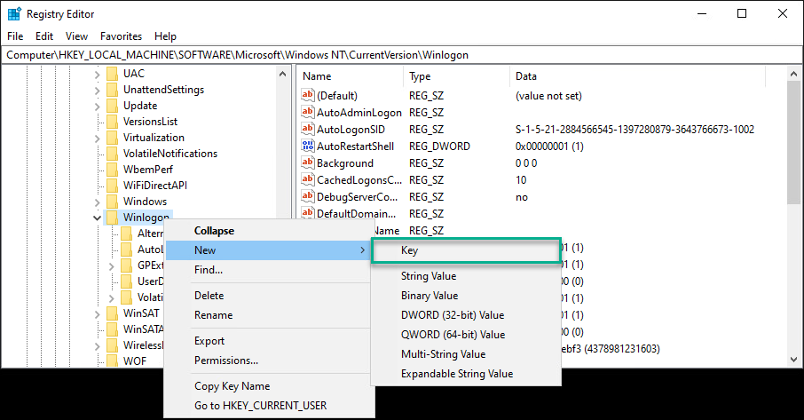Image resolution: width=804 pixels, height=420 pixels.
Task: Open the Favorites menu
Action: [121, 36]
